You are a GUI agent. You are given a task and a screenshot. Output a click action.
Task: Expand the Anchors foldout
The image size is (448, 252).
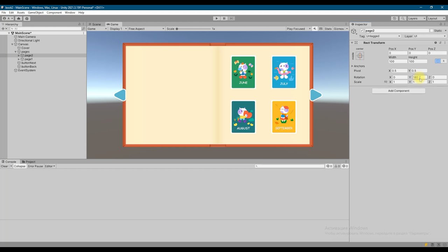352,66
